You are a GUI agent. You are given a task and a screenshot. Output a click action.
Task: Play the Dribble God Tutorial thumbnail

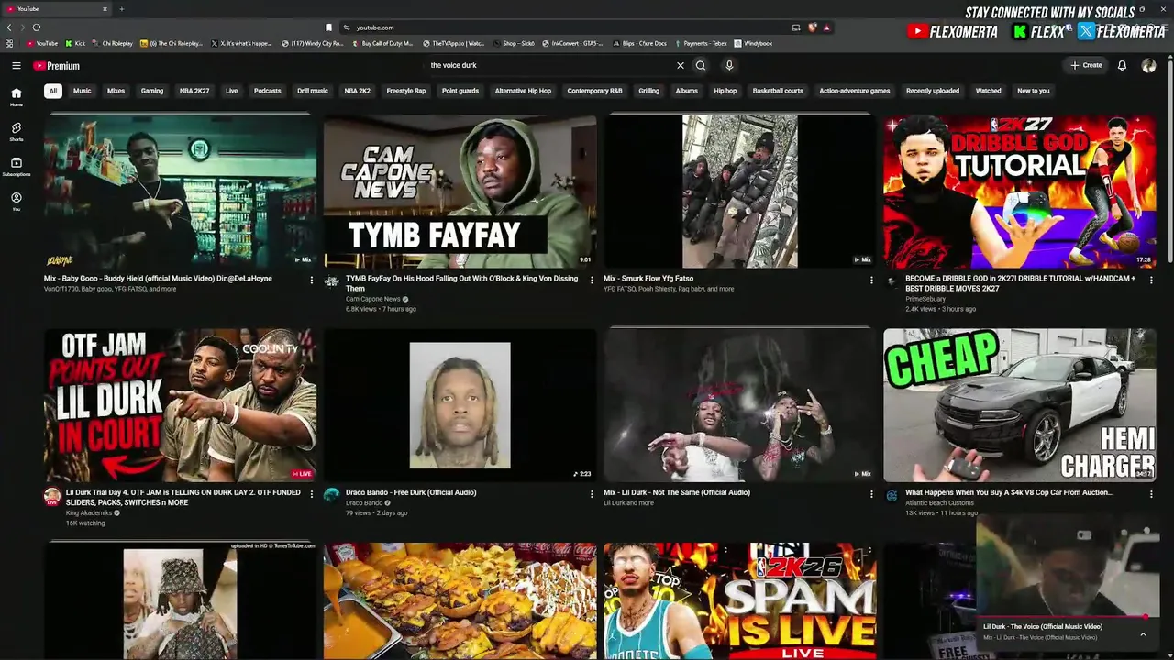1020,192
